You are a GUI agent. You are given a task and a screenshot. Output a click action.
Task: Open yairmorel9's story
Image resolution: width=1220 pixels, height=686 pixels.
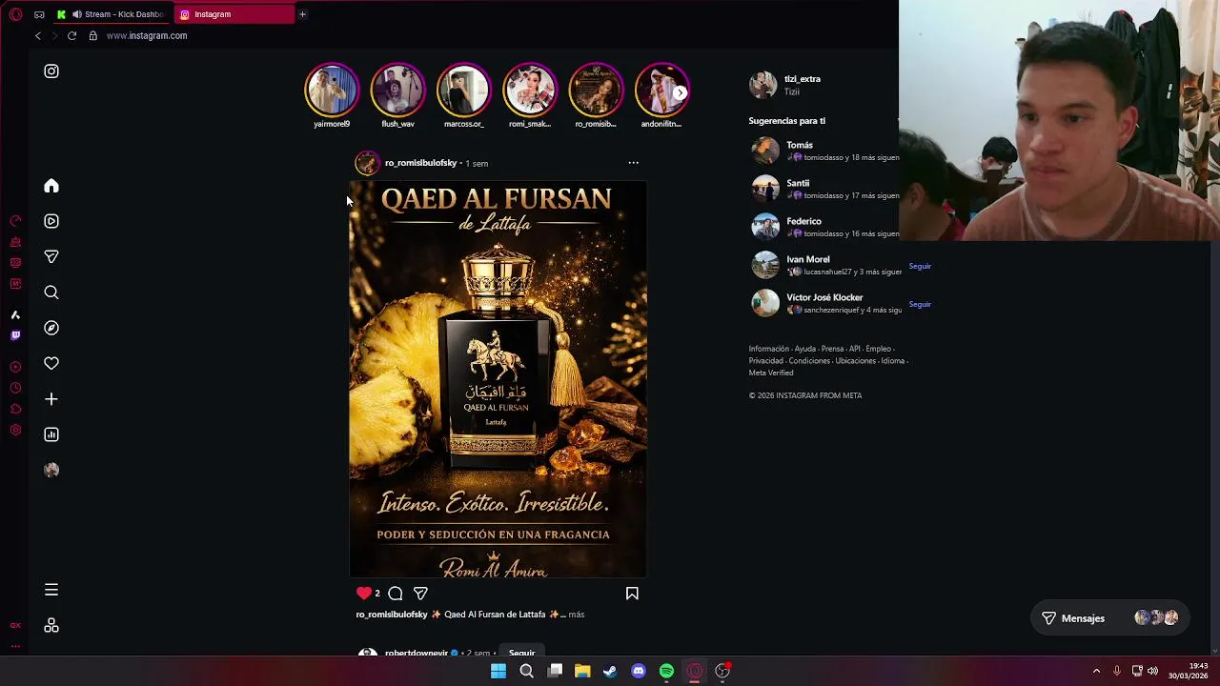point(332,91)
